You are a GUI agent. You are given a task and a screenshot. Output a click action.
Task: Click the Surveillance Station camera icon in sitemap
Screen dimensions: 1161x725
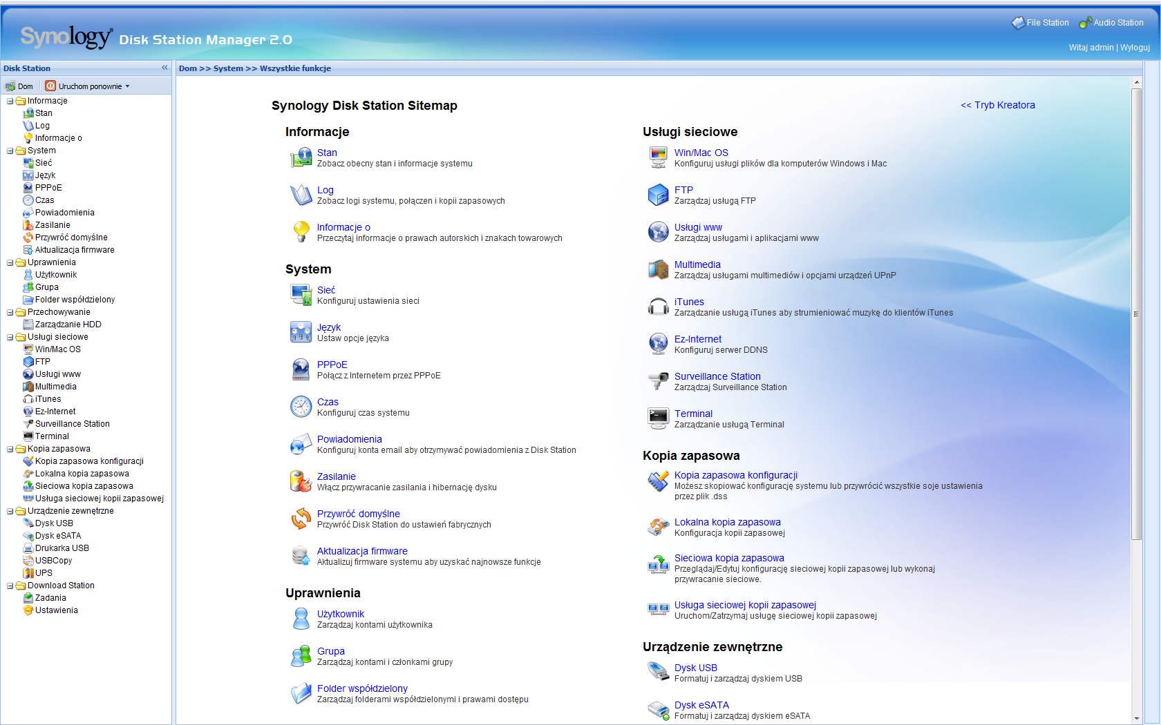click(658, 381)
